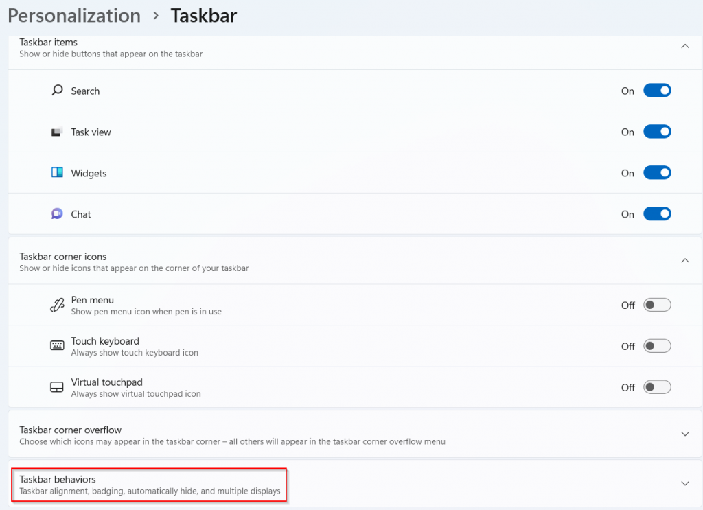Image resolution: width=703 pixels, height=510 pixels.
Task: Collapse the Taskbar corner icons chevron
Action: pyautogui.click(x=685, y=260)
